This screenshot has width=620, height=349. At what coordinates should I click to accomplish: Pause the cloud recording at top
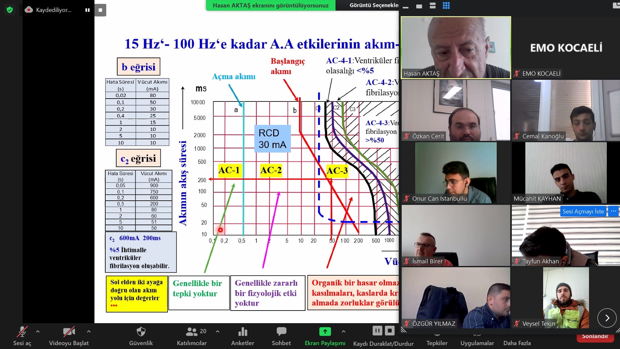click(x=87, y=10)
